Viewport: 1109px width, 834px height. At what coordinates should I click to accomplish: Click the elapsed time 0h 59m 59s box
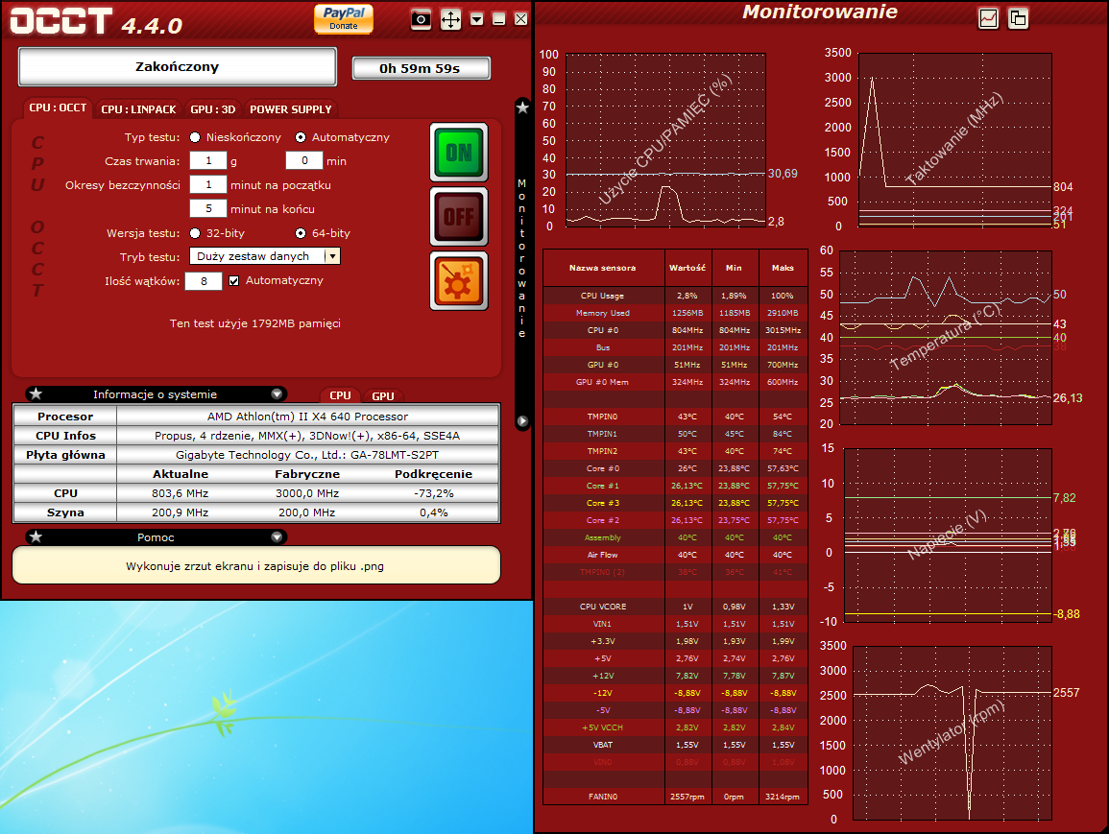(421, 68)
